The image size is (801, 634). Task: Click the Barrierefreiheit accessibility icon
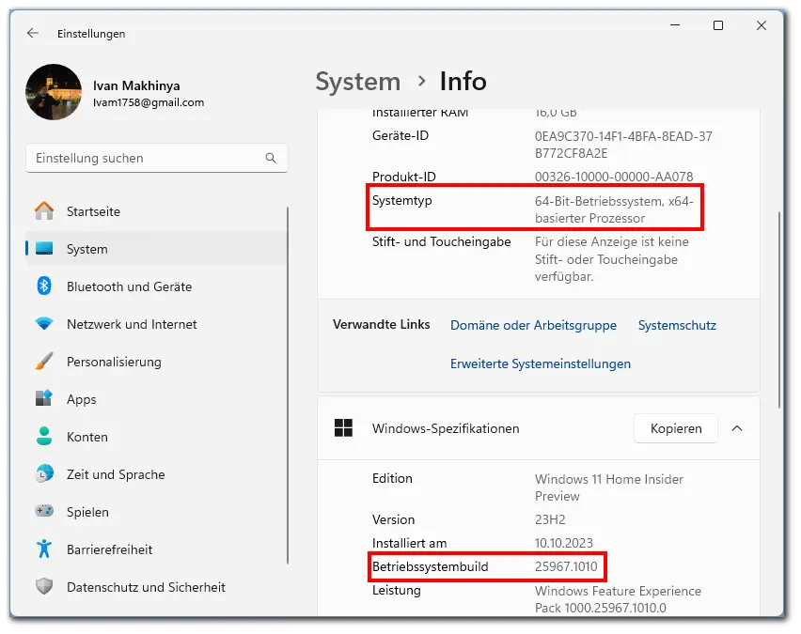(x=44, y=549)
